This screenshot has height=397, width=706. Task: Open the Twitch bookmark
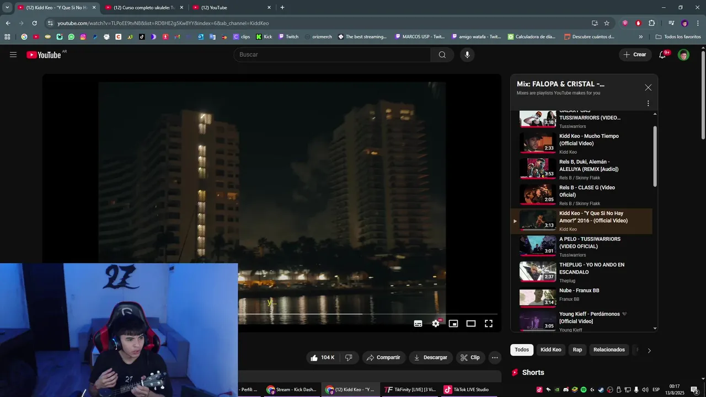(288, 37)
